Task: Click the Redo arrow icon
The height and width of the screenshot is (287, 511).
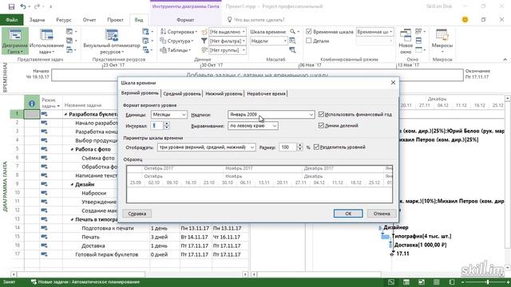Action: coord(37,6)
